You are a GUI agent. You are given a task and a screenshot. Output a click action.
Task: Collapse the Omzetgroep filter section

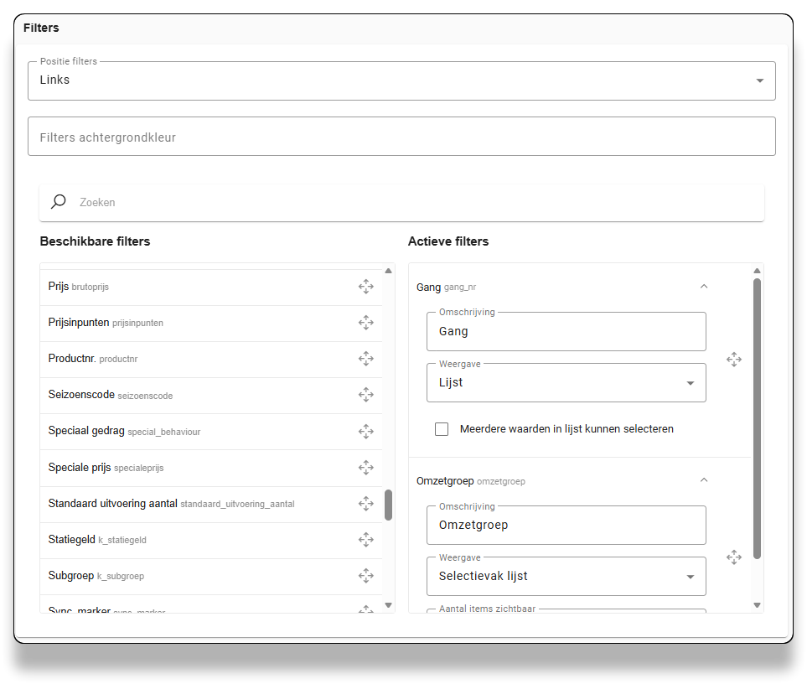(x=704, y=480)
